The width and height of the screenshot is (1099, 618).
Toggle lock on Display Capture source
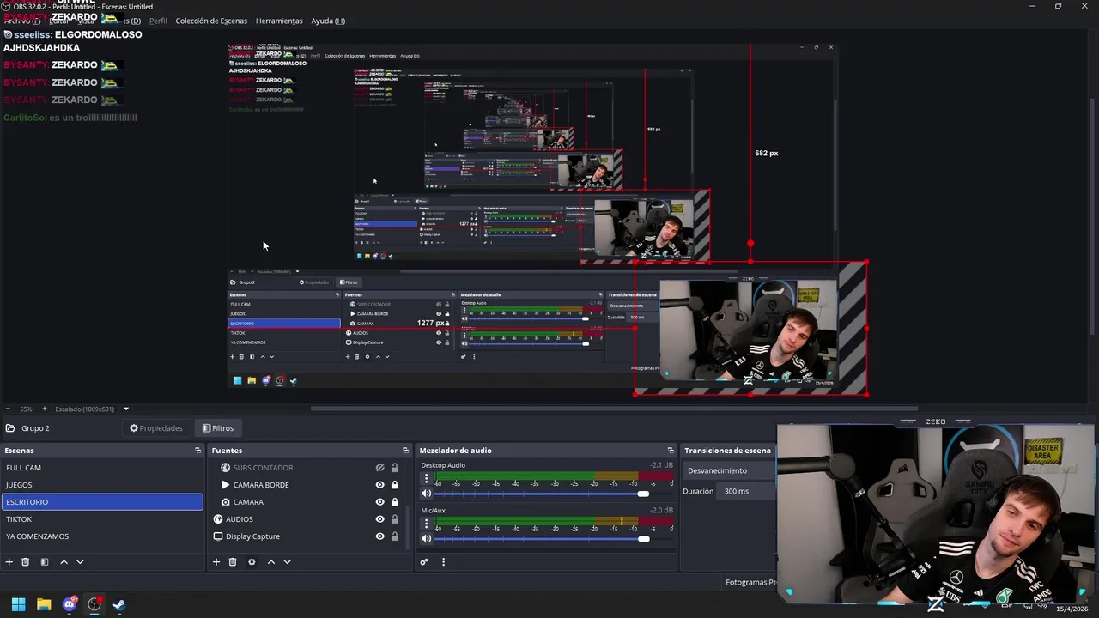click(395, 536)
